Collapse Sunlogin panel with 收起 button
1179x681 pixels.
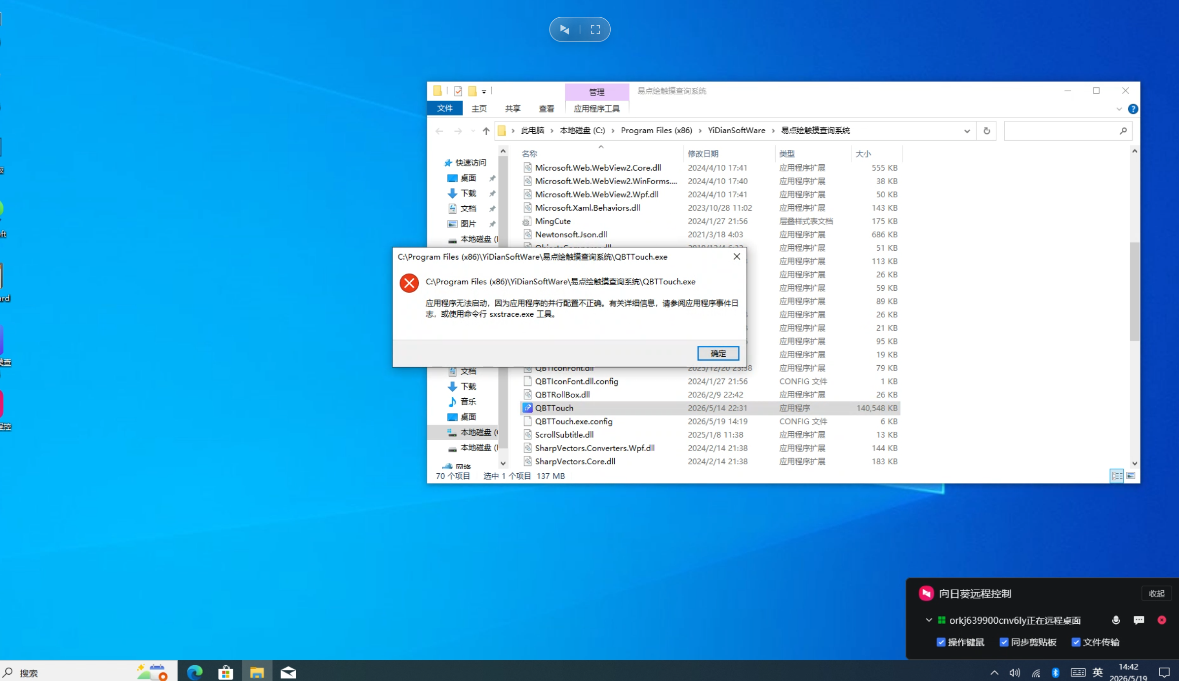(x=1156, y=594)
